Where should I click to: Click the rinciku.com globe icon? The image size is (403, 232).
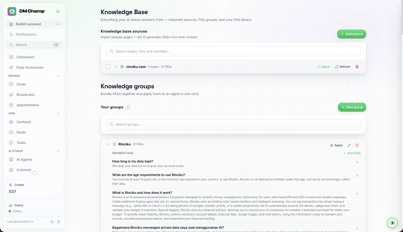pos(122,67)
